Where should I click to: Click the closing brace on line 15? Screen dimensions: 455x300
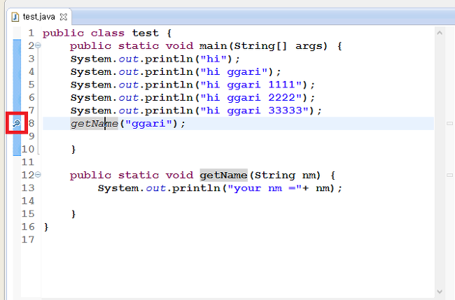pos(73,214)
